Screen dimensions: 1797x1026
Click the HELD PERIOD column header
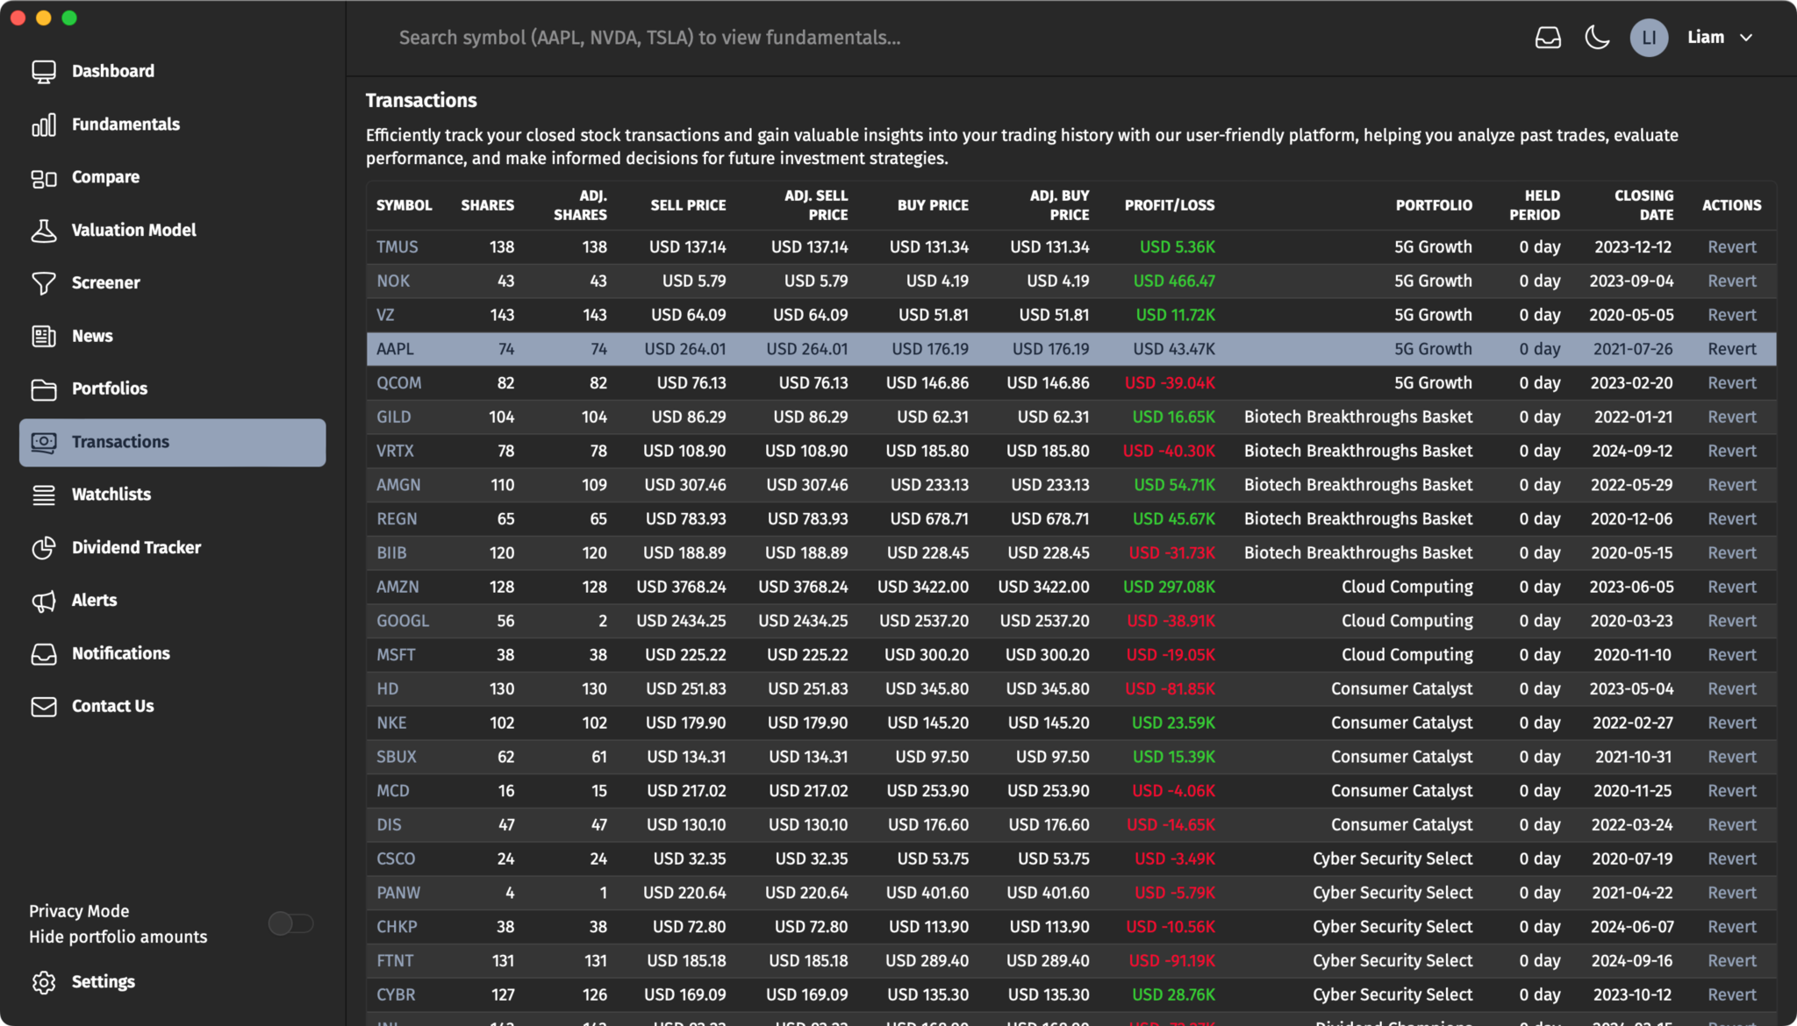1535,205
